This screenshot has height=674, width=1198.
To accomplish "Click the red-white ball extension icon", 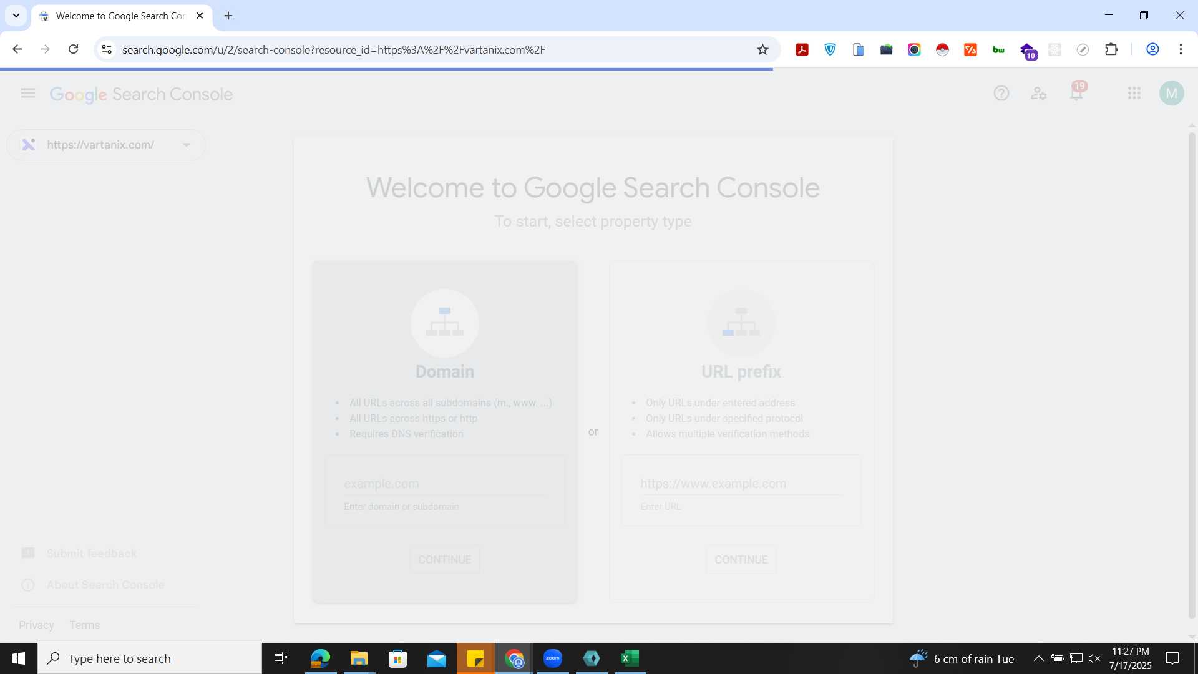I will coord(942,49).
